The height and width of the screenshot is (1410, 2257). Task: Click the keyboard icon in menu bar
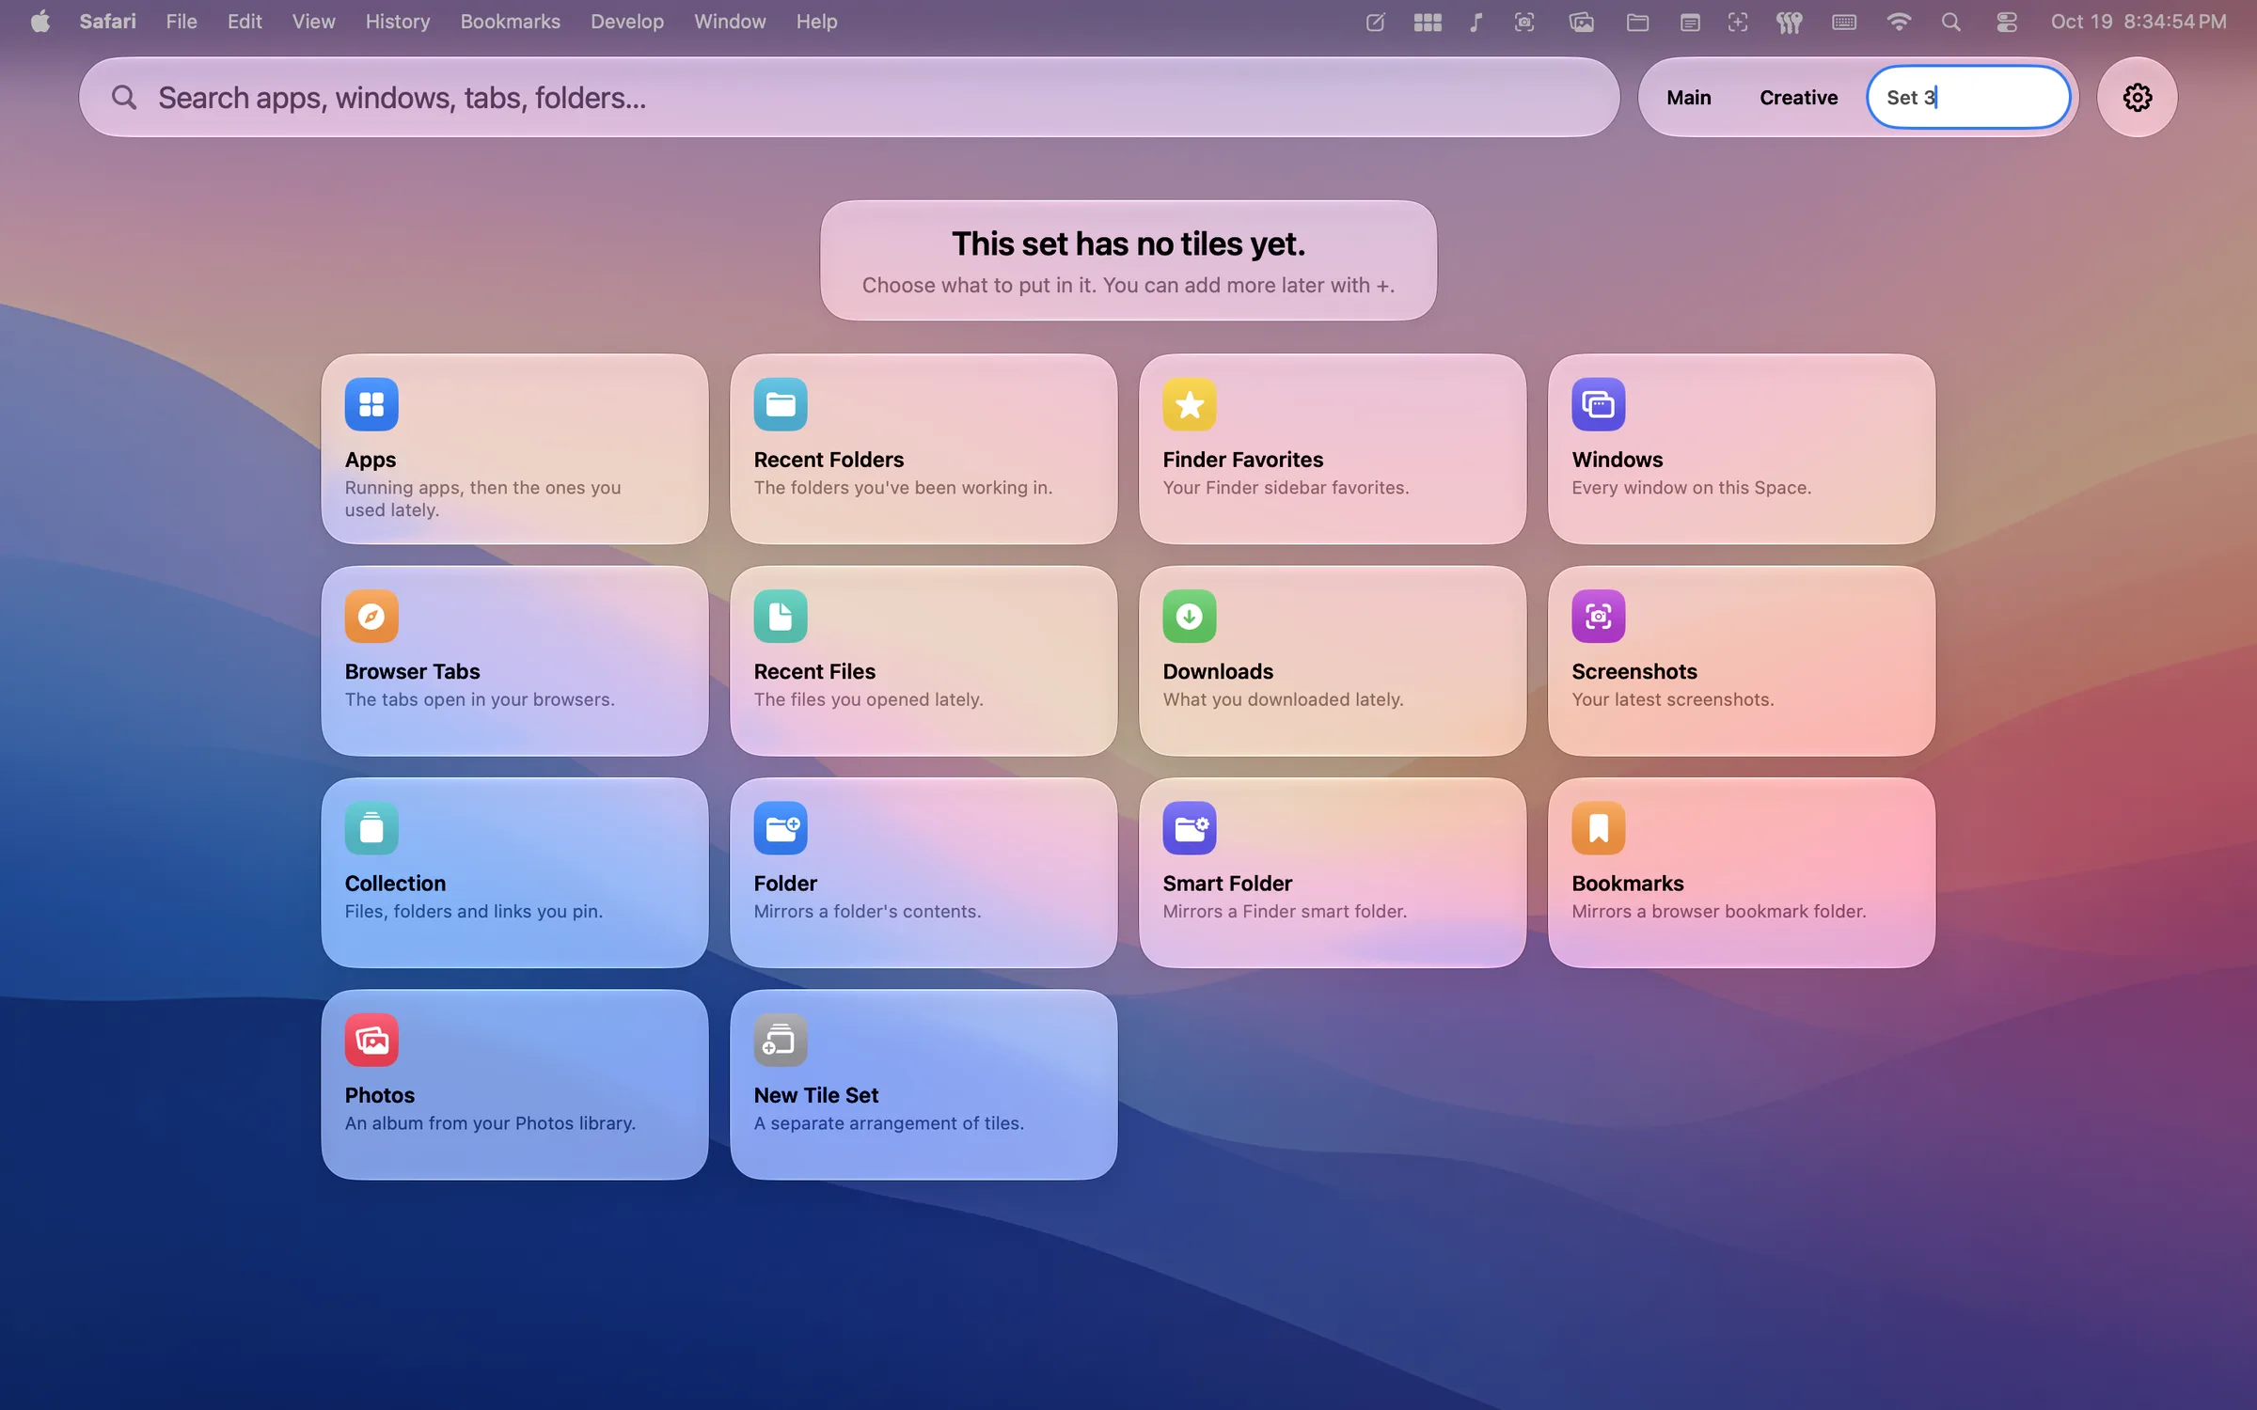[x=1843, y=22]
